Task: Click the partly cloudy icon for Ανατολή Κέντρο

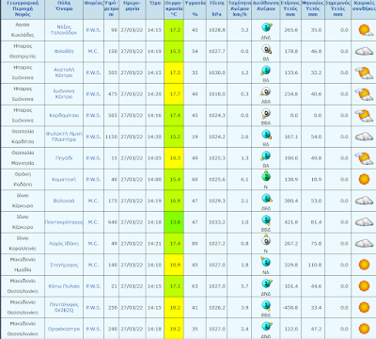Action: (x=364, y=73)
